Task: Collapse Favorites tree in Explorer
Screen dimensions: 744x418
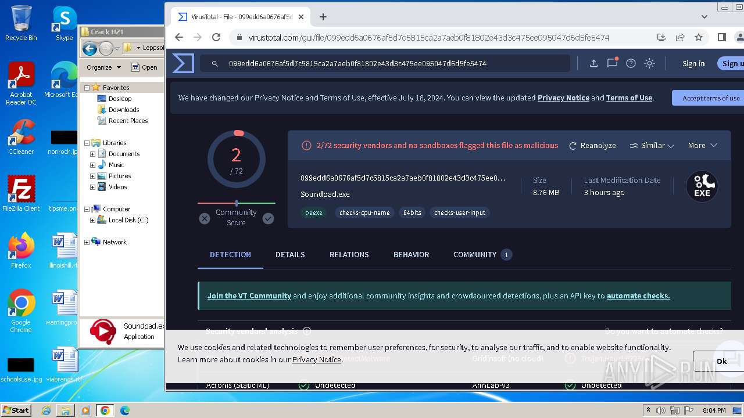Action: (x=87, y=88)
